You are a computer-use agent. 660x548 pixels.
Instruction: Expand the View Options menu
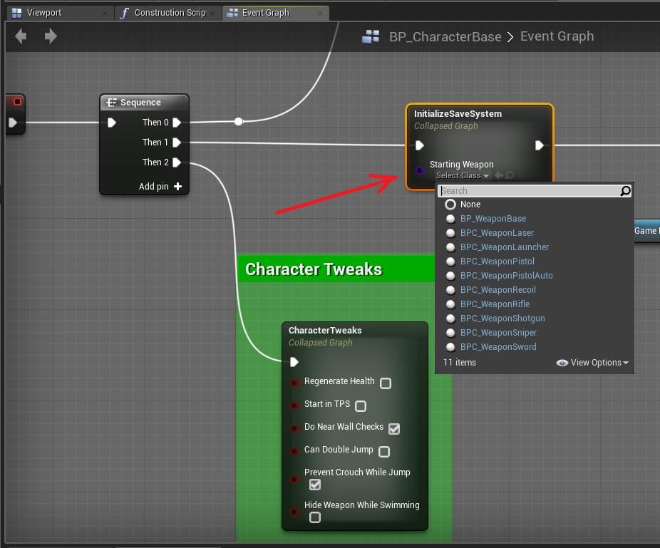pos(593,363)
